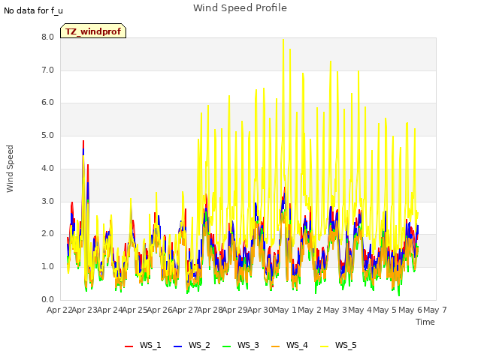Click the TZ_windprof annotation label
This screenshot has height=360, width=481.
pos(93,31)
